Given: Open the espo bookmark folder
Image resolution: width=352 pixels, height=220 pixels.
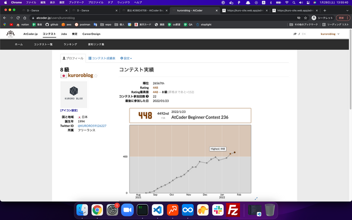Looking at the screenshot, I should (x=106, y=25).
